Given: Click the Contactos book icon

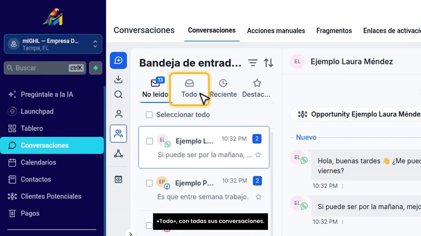Looking at the screenshot, I should (12, 179).
